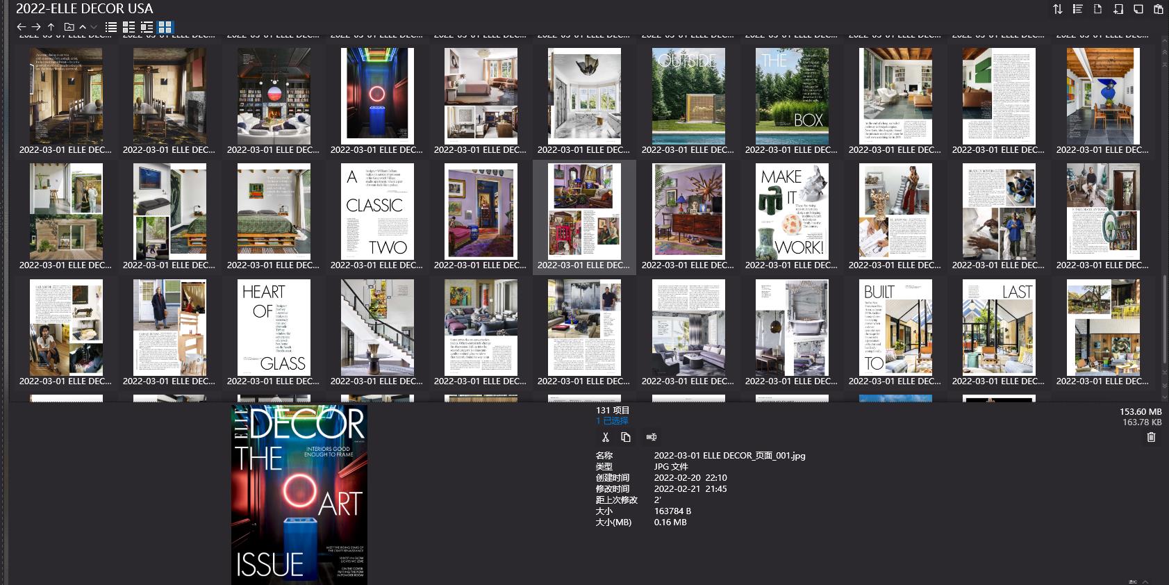Go back with the left arrow
Image resolution: width=1169 pixels, height=585 pixels.
(x=22, y=27)
